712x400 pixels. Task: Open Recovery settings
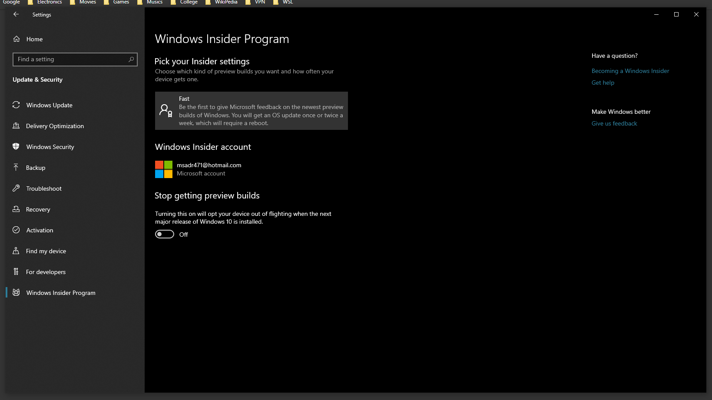coord(38,209)
